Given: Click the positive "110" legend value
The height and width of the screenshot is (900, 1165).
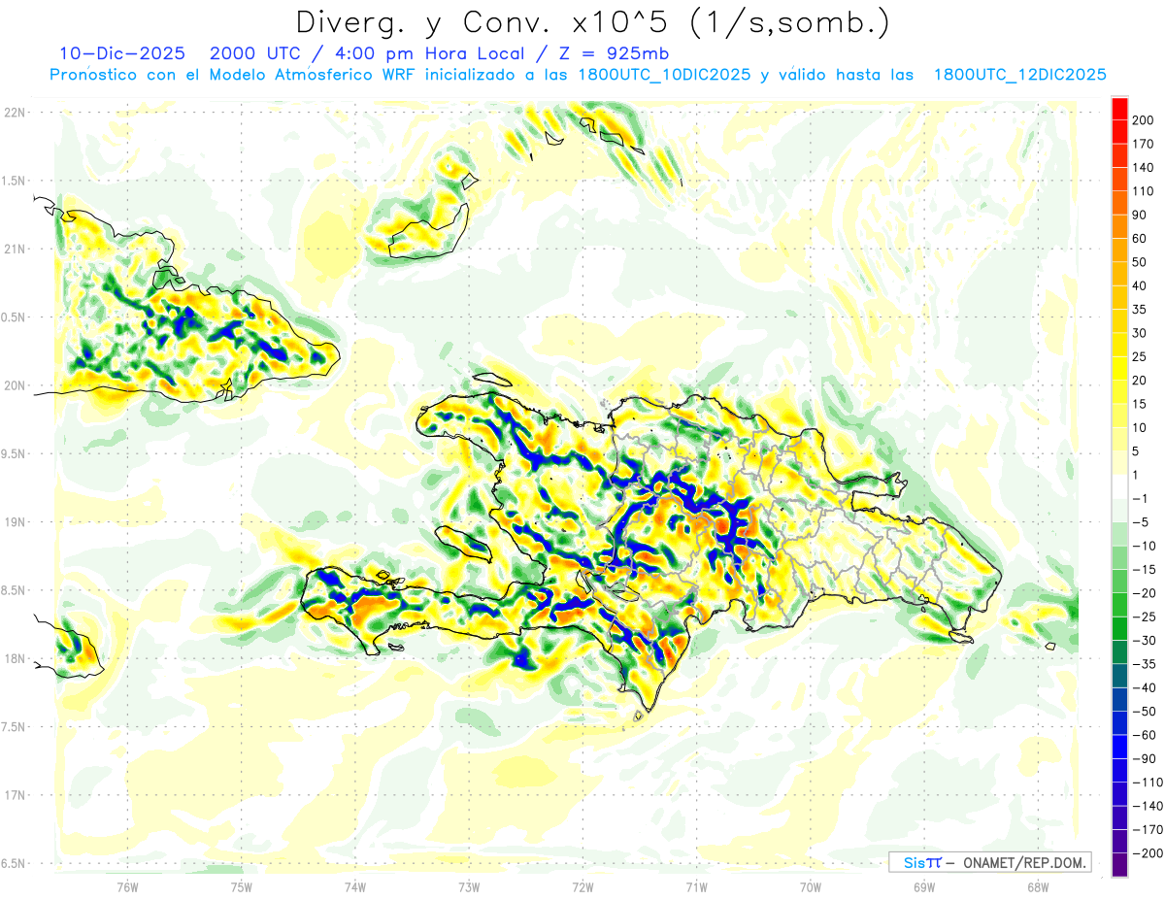Looking at the screenshot, I should [1143, 191].
